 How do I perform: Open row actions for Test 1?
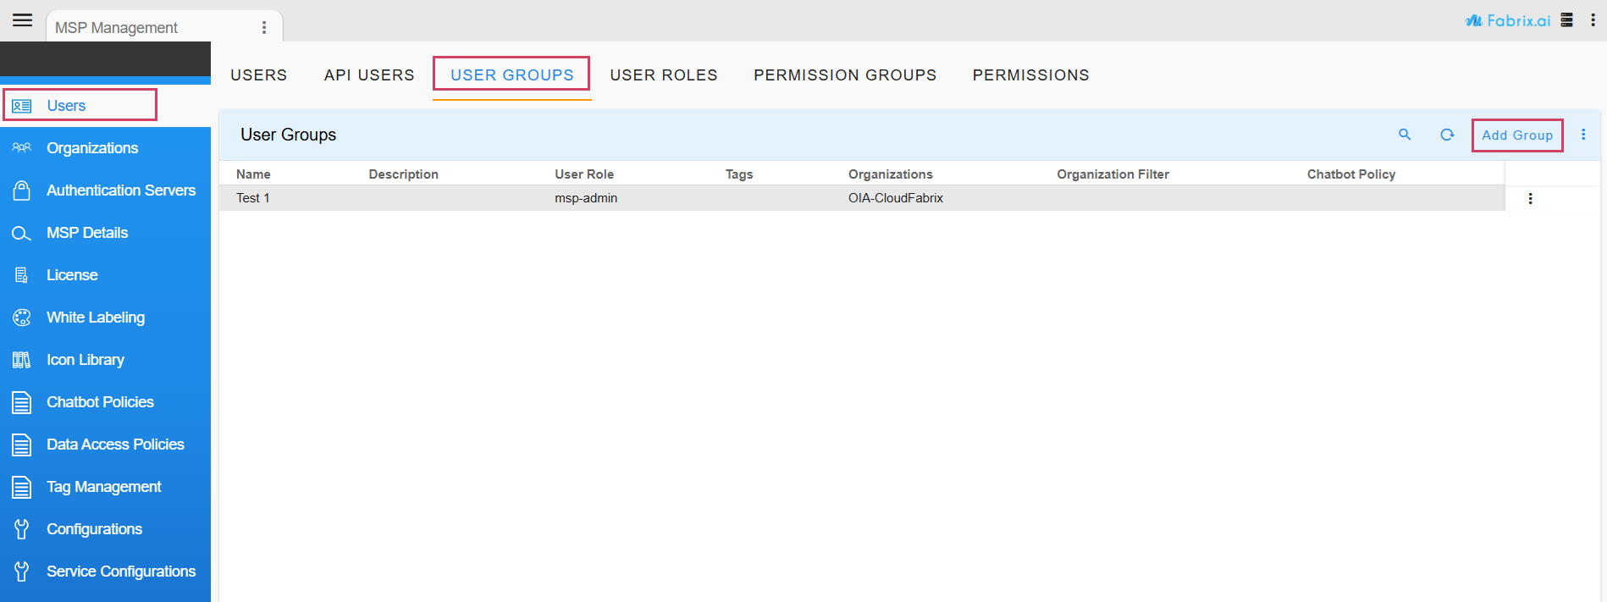click(x=1530, y=198)
